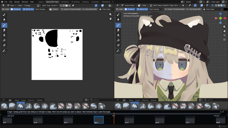Toggle the gizmo visibility button in 3D viewport
This screenshot has width=228, height=128.
(x=195, y=5)
